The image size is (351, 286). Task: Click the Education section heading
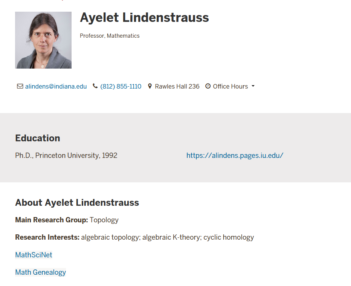pyautogui.click(x=38, y=138)
